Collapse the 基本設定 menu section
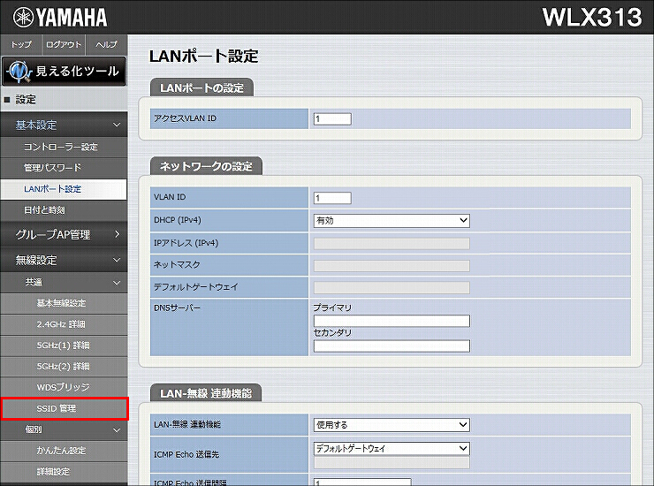Image resolution: width=654 pixels, height=486 pixels. [x=64, y=125]
